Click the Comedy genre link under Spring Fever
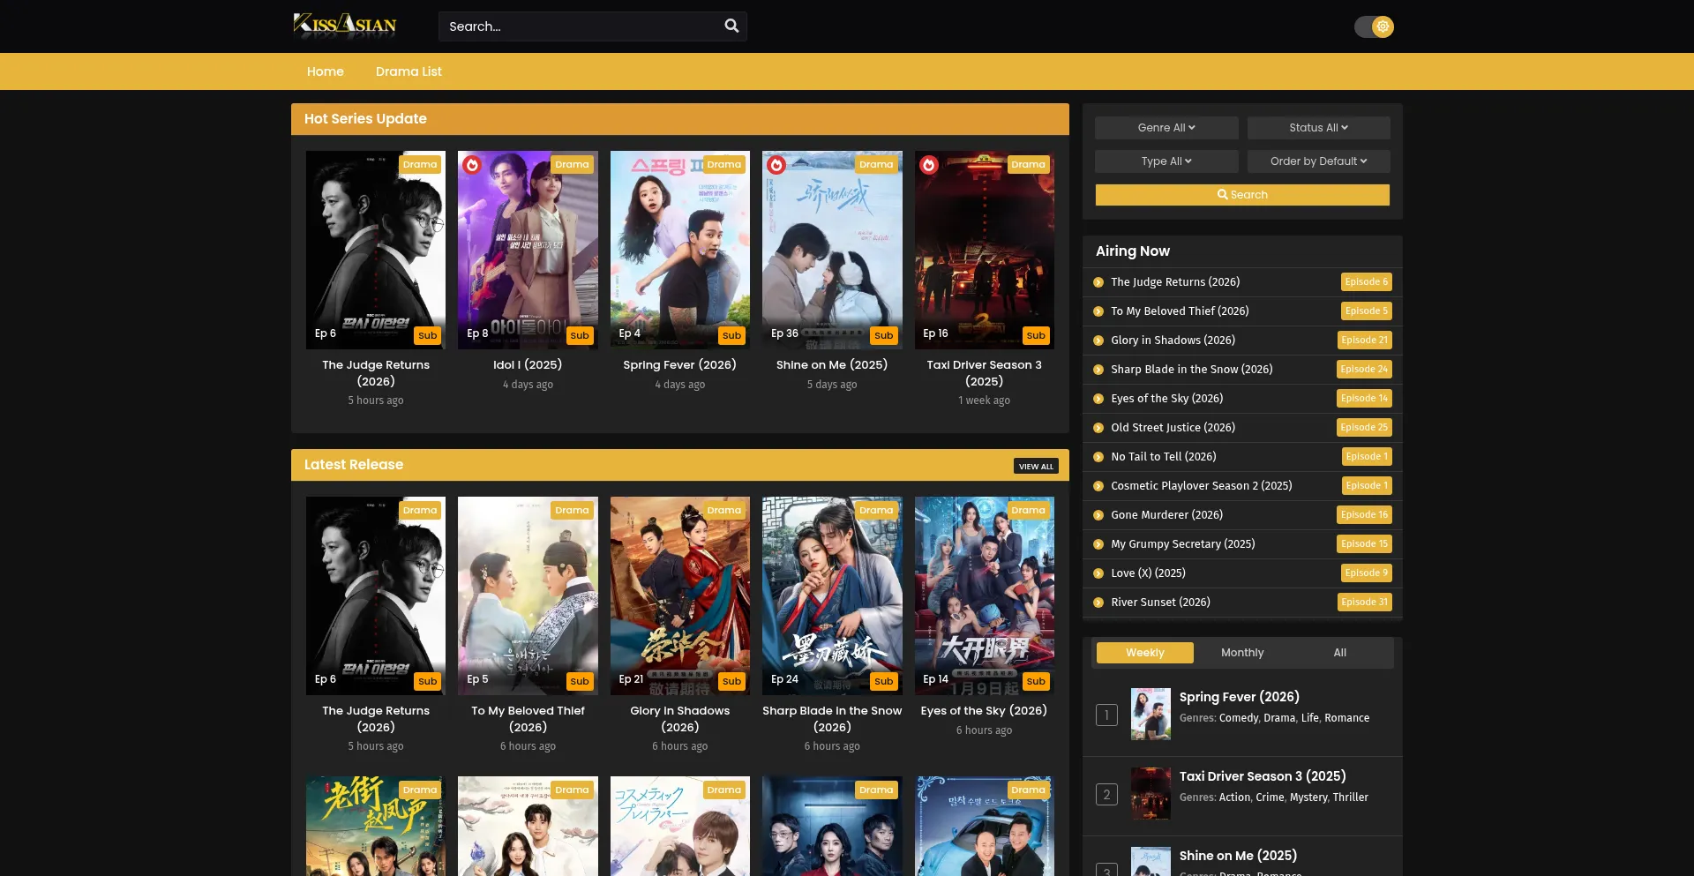The image size is (1694, 876). click(1239, 718)
